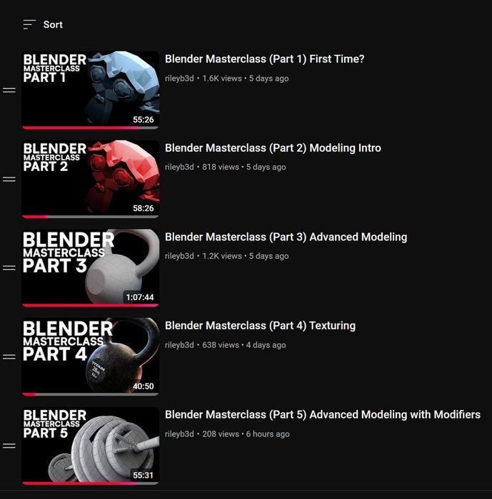Open the Part 1 monkey thumbnail
Viewport: 492px width, 499px height.
coord(90,90)
